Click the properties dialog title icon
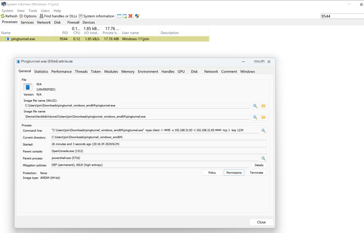The image size is (364, 233). point(18,61)
